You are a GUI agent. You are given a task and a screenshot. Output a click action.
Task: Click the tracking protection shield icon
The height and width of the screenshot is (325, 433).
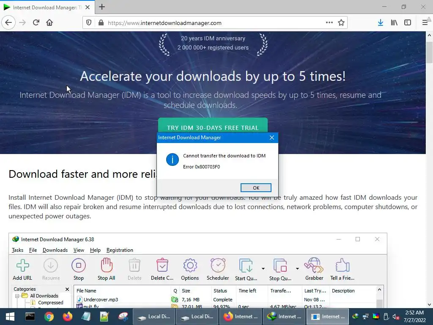pos(89,23)
